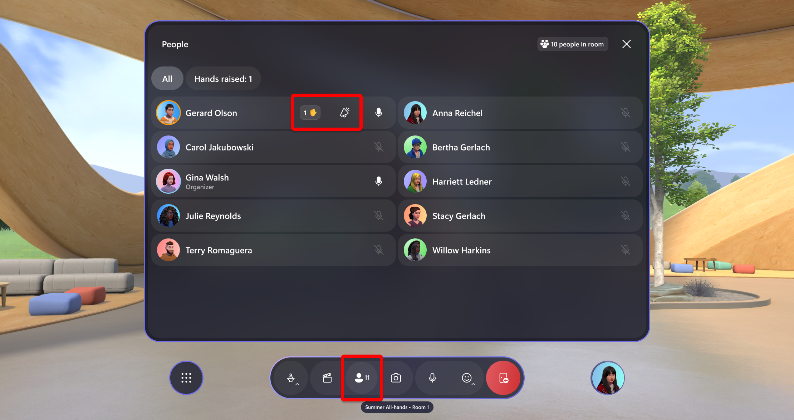
Task: Select the Hands raised tab
Action: pyautogui.click(x=223, y=79)
